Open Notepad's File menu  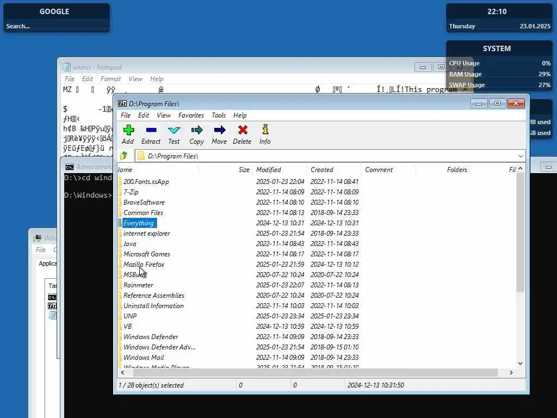pyautogui.click(x=70, y=79)
